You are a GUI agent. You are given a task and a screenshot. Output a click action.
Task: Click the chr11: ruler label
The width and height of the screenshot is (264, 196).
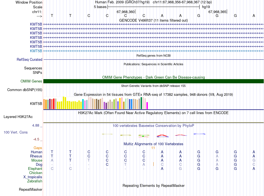click(x=37, y=12)
